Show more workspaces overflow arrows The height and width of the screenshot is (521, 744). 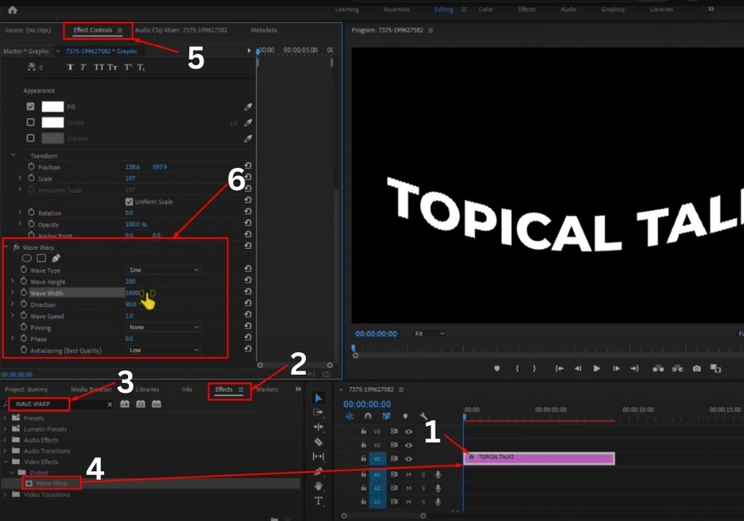(x=711, y=9)
